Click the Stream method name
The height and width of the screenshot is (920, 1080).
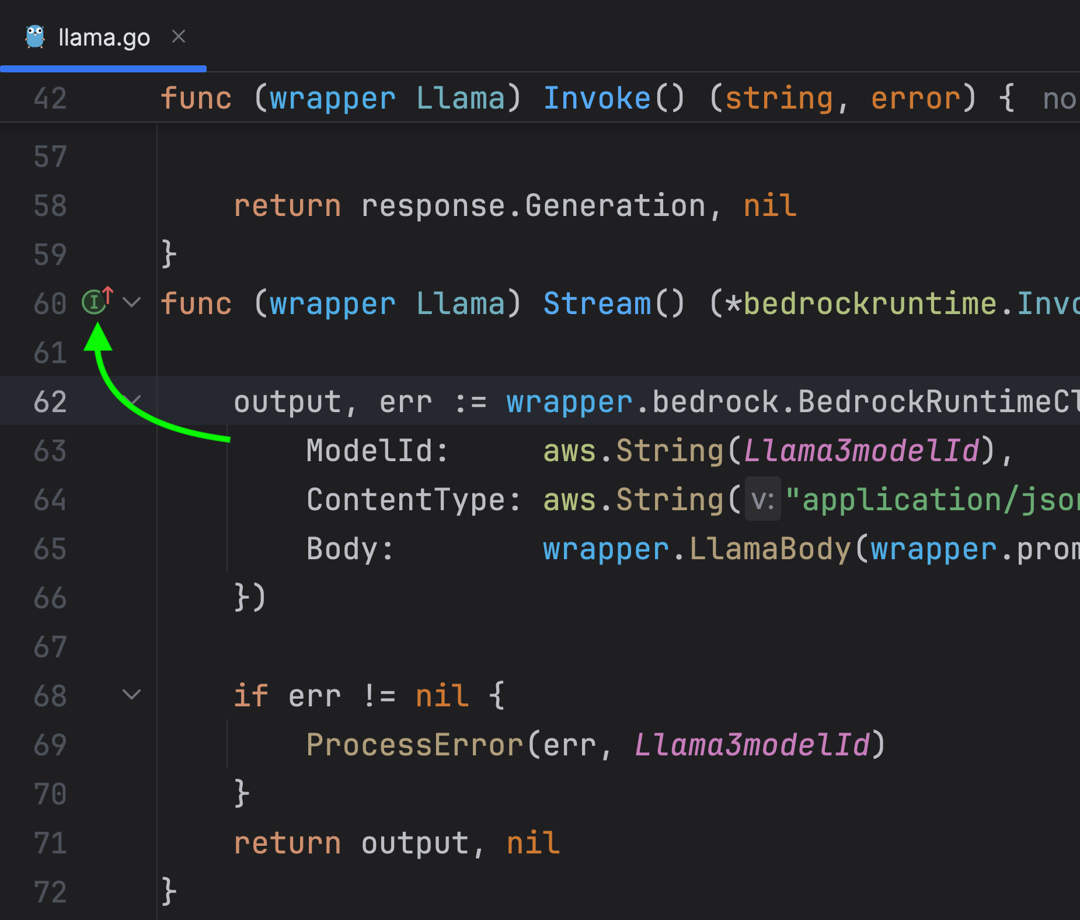(597, 304)
